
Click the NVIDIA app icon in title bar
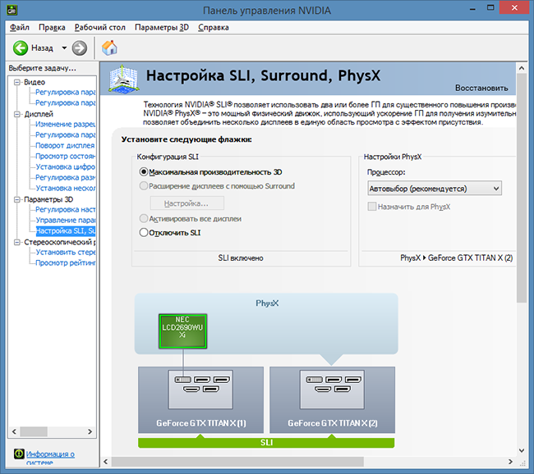(x=12, y=10)
